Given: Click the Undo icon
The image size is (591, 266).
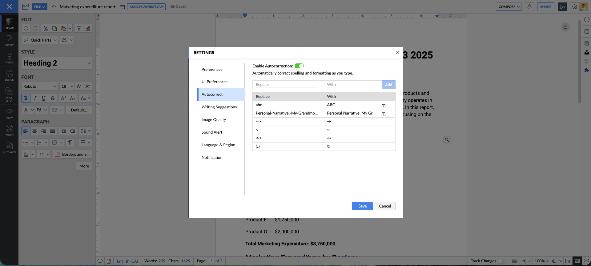Looking at the screenshot, I should (26, 28).
